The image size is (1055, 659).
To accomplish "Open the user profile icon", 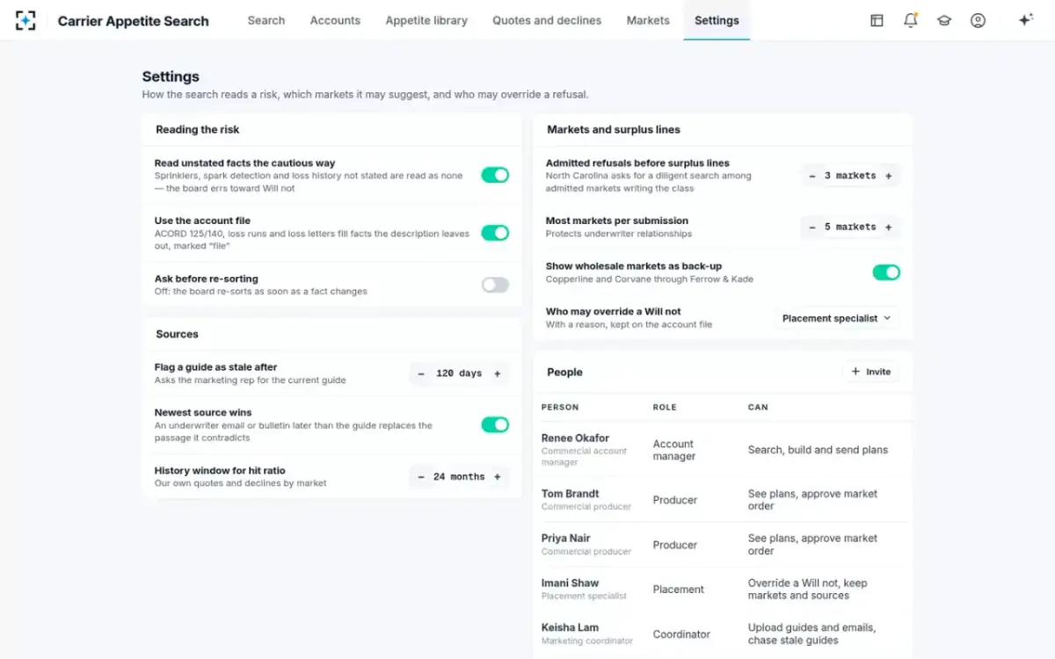I will [978, 20].
